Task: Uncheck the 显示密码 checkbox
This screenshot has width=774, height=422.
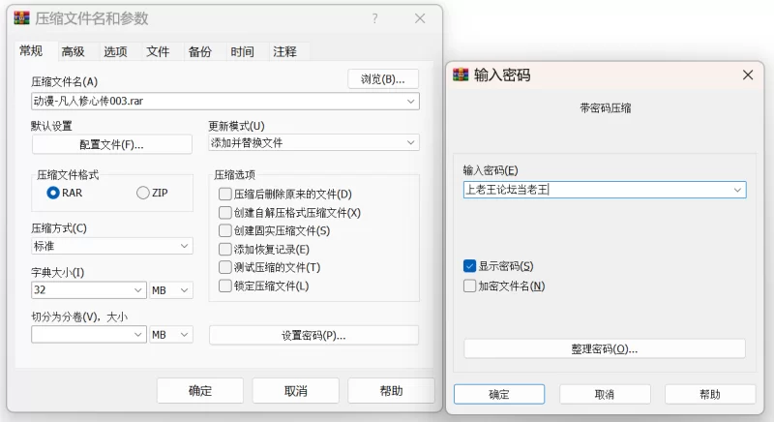Action: [x=470, y=266]
